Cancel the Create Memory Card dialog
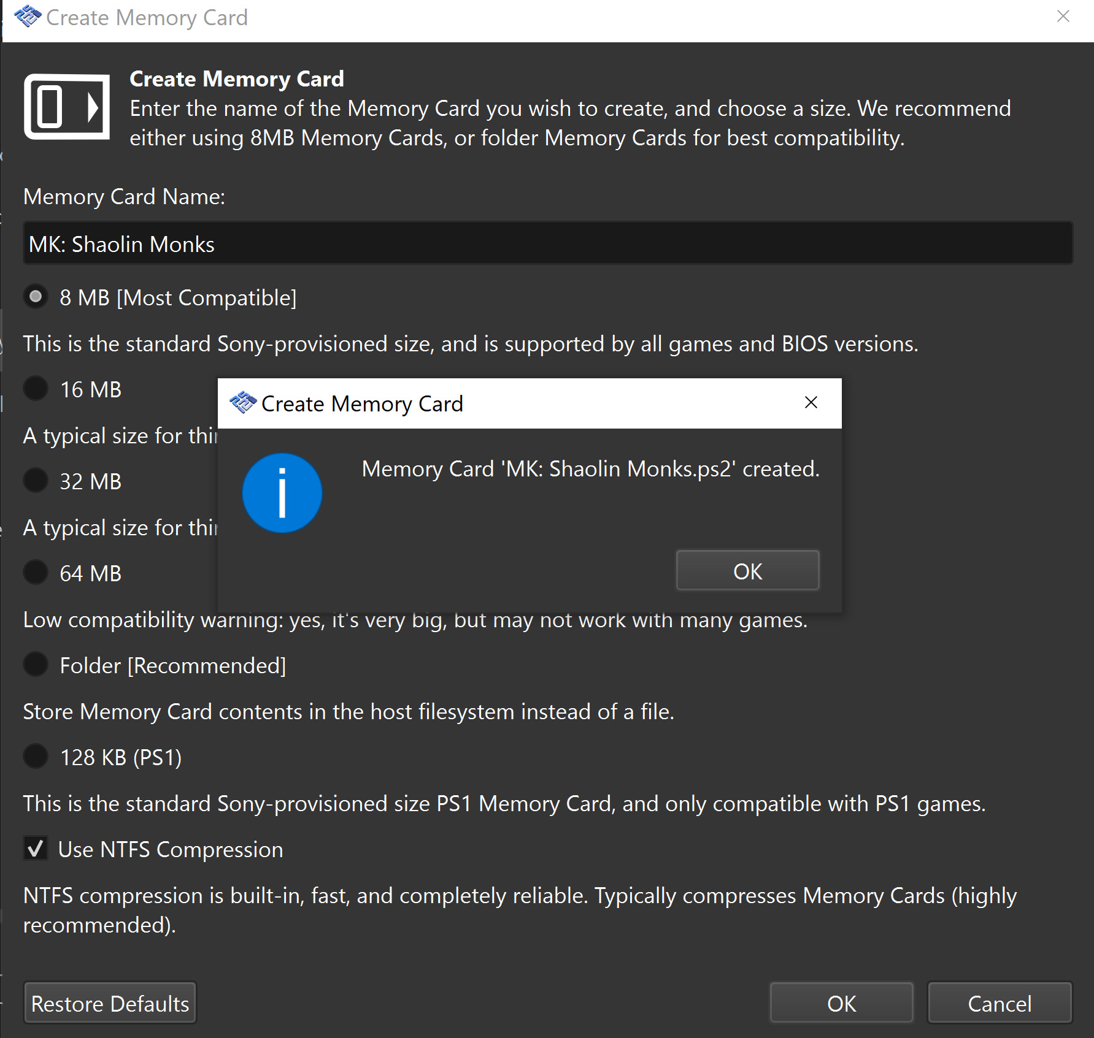 [x=1000, y=1003]
